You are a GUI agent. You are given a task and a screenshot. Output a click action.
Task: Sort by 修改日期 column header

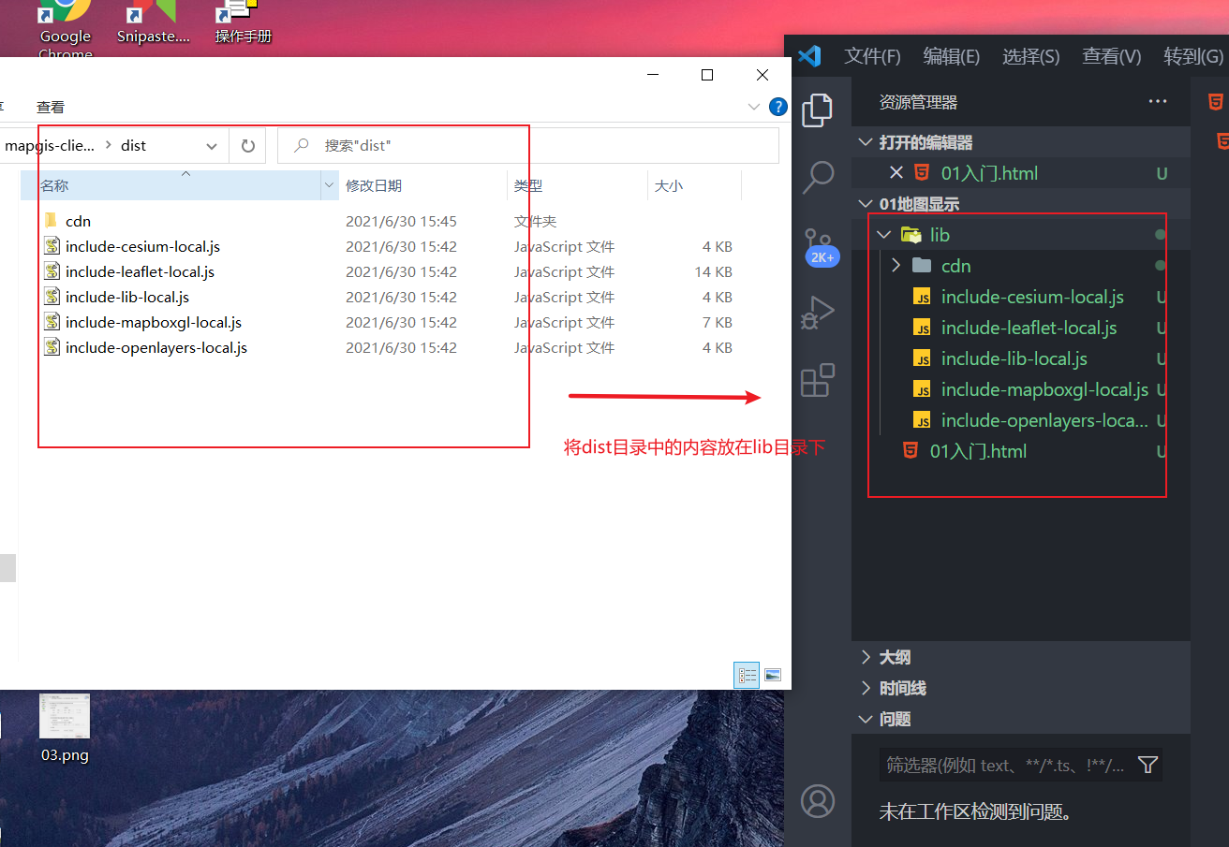pyautogui.click(x=422, y=185)
